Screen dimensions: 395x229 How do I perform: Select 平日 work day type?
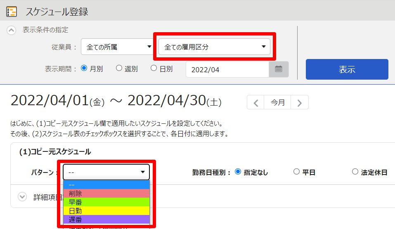tap(296, 172)
